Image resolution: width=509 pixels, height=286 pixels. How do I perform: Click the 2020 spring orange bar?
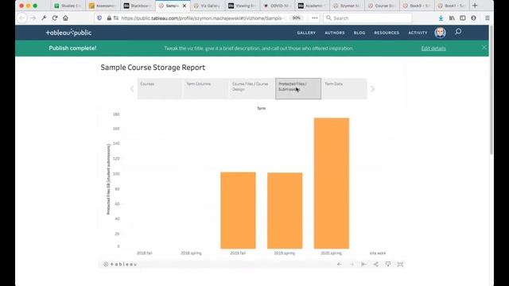(332, 184)
